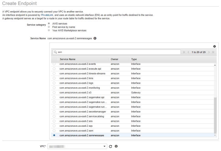221x151 pixels.
Task: Click the com.amazonaws.us-east-2.kinesis-streams name
Action: pos(82,74)
